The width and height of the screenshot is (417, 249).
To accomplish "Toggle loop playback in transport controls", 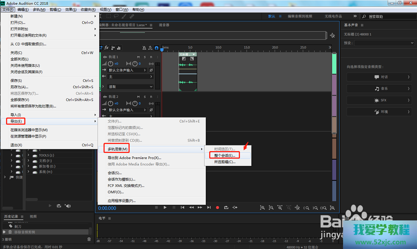I will click(226, 208).
